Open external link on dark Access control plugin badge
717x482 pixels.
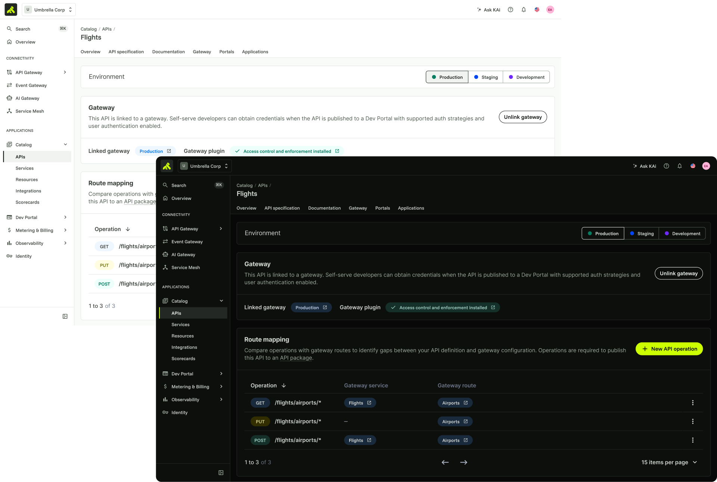pyautogui.click(x=493, y=308)
